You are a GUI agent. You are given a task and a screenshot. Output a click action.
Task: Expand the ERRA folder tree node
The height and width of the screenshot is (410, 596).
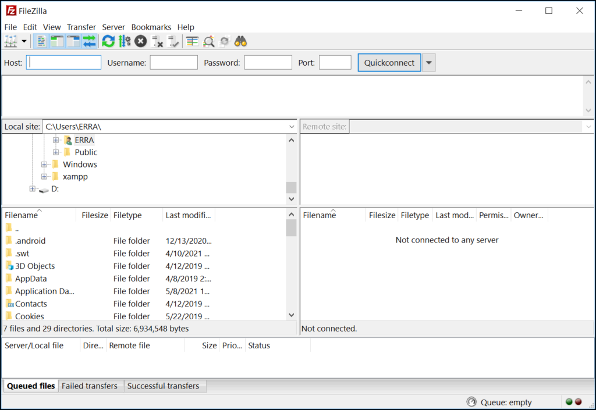[x=56, y=140]
